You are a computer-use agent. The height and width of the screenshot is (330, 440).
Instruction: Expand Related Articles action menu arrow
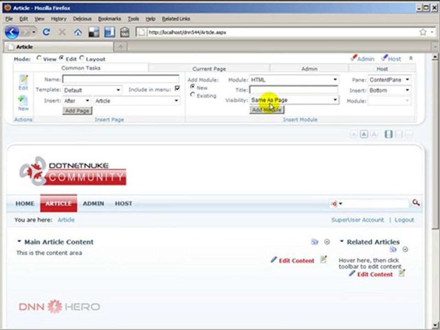[341, 241]
